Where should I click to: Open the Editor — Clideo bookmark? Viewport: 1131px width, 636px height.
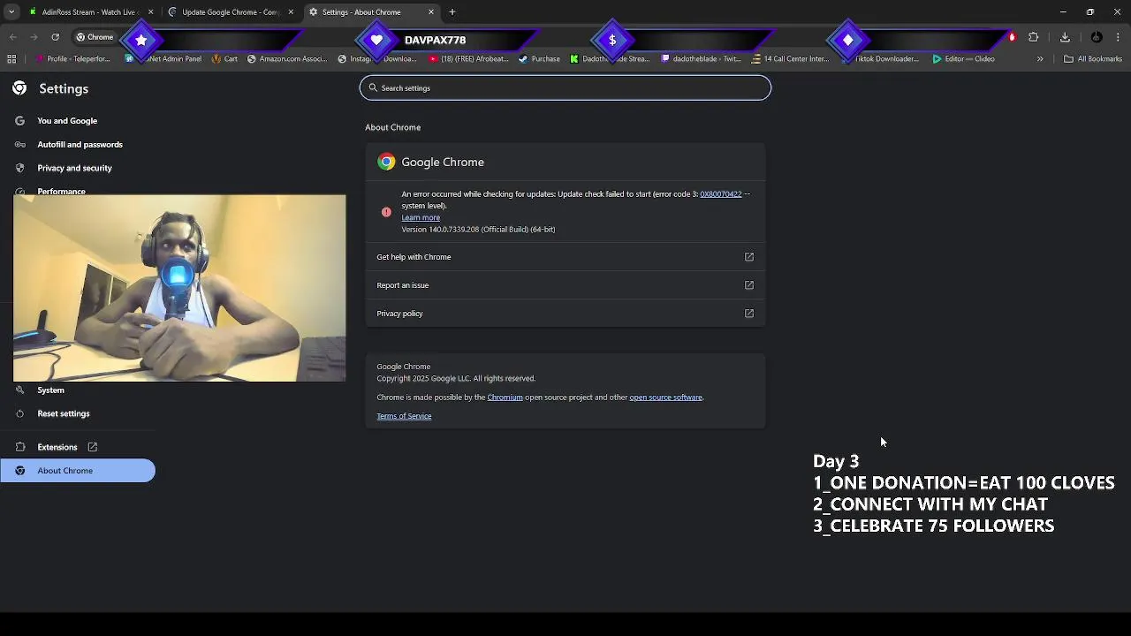(964, 59)
